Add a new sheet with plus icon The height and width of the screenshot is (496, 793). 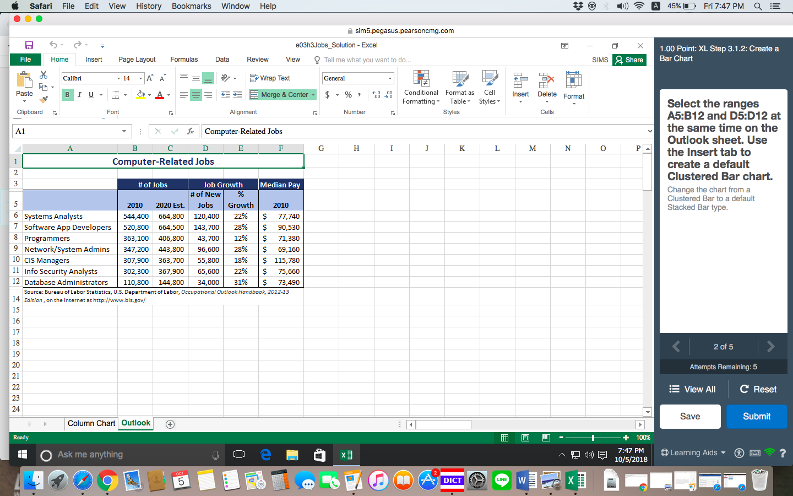click(x=170, y=424)
